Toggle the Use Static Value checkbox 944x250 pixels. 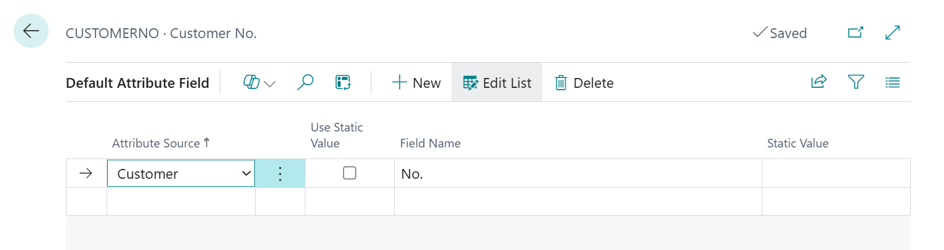click(350, 173)
